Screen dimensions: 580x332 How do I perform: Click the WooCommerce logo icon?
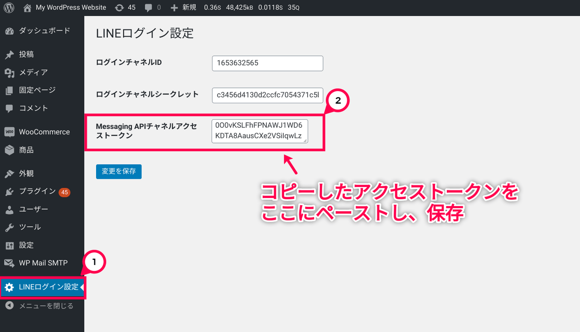click(10, 132)
